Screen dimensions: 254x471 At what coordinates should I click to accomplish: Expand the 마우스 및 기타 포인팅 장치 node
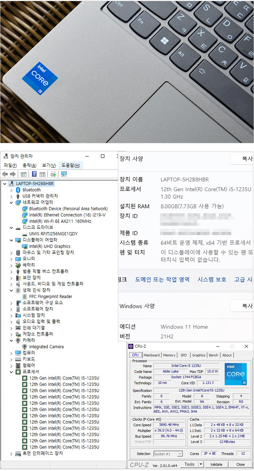point(11,252)
